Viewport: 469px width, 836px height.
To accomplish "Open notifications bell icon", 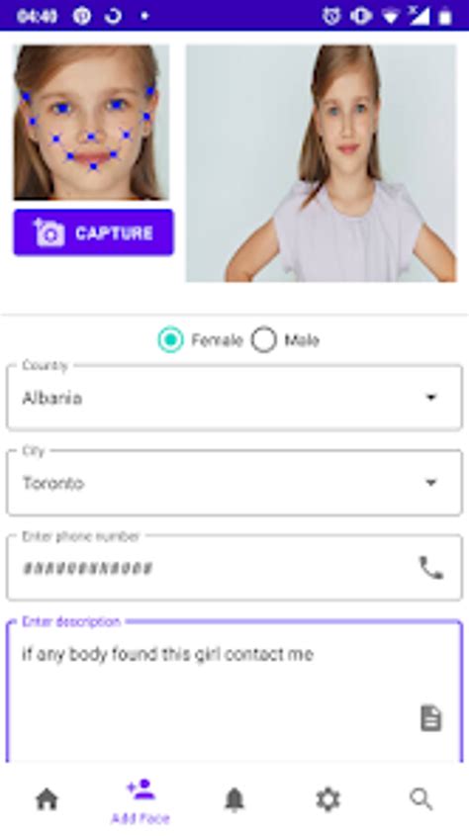I will [x=234, y=799].
